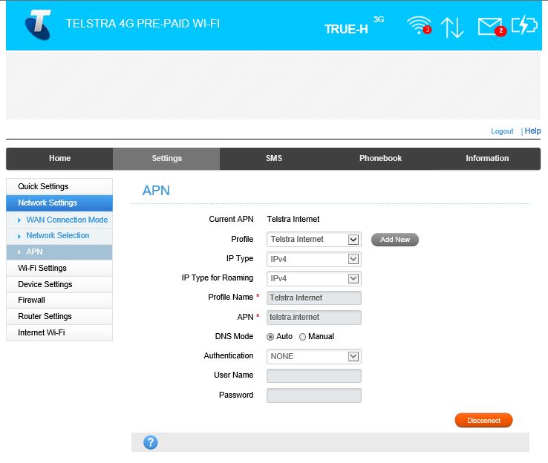Click the battery charging icon

[524, 24]
